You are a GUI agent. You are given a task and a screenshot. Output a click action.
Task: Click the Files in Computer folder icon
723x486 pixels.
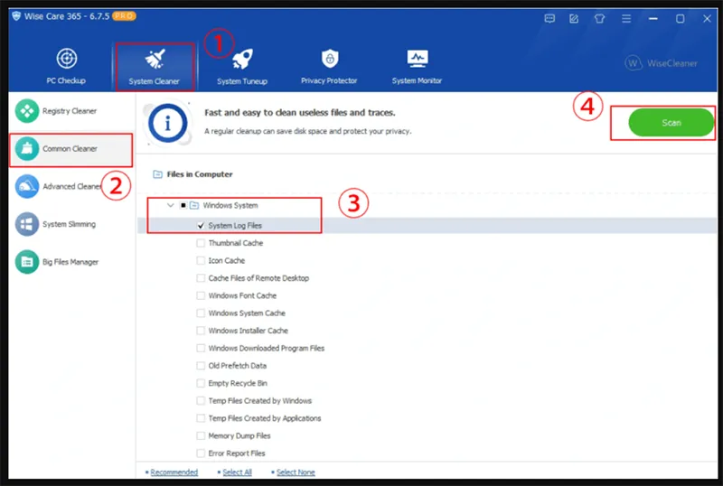point(157,174)
